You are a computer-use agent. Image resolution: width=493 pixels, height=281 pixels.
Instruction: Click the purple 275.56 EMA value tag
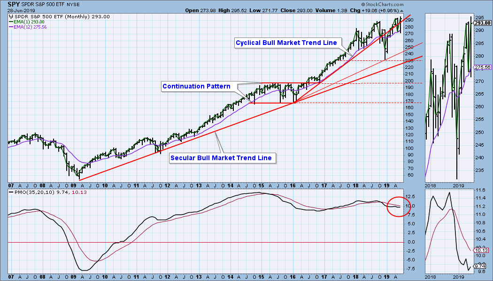click(483, 67)
